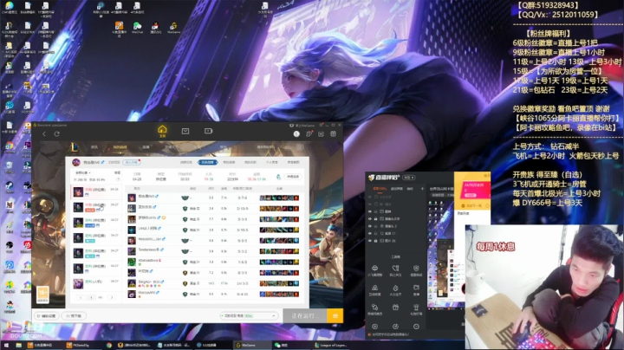Open the Windows Start button
The width and height of the screenshot is (624, 350).
click(5, 345)
